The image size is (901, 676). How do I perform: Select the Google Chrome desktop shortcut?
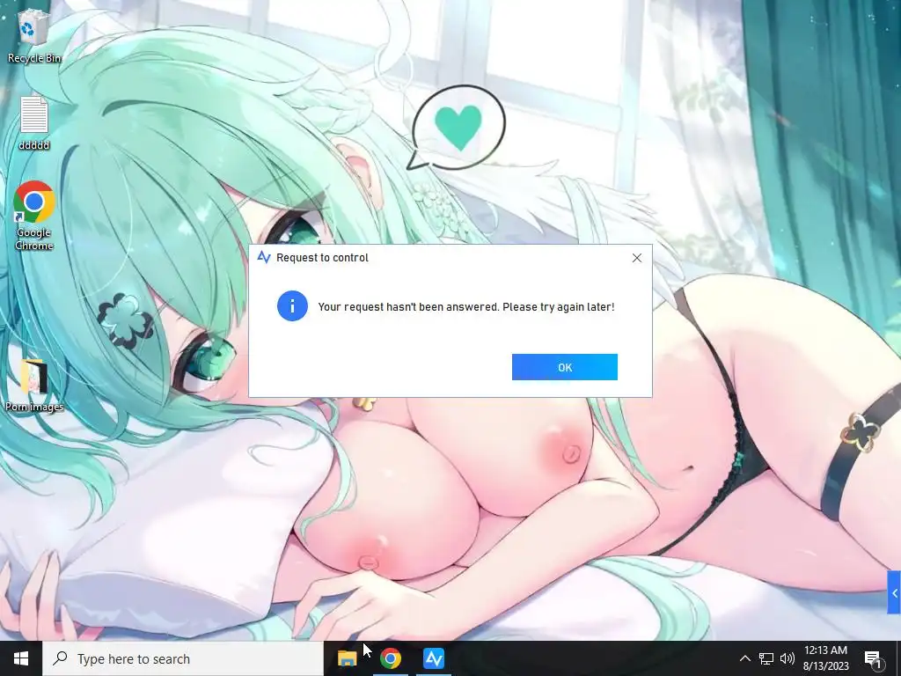click(x=34, y=216)
